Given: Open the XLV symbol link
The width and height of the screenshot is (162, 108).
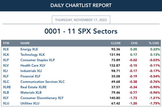Looking at the screenshot, I should point(6,66).
